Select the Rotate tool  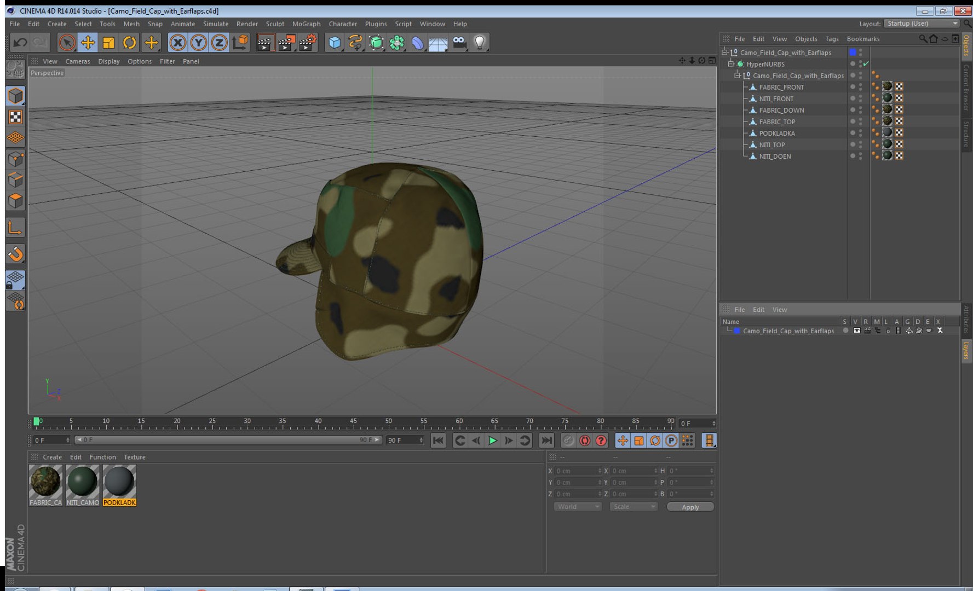[x=129, y=42]
